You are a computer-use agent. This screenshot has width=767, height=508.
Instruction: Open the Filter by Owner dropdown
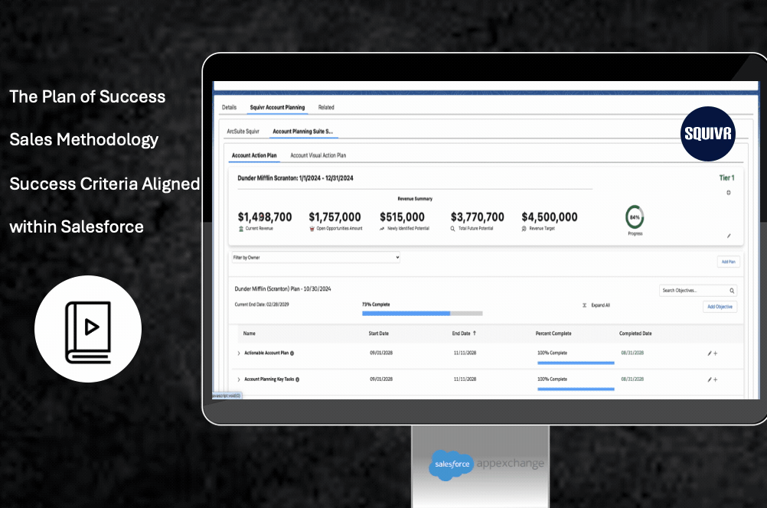click(x=315, y=258)
